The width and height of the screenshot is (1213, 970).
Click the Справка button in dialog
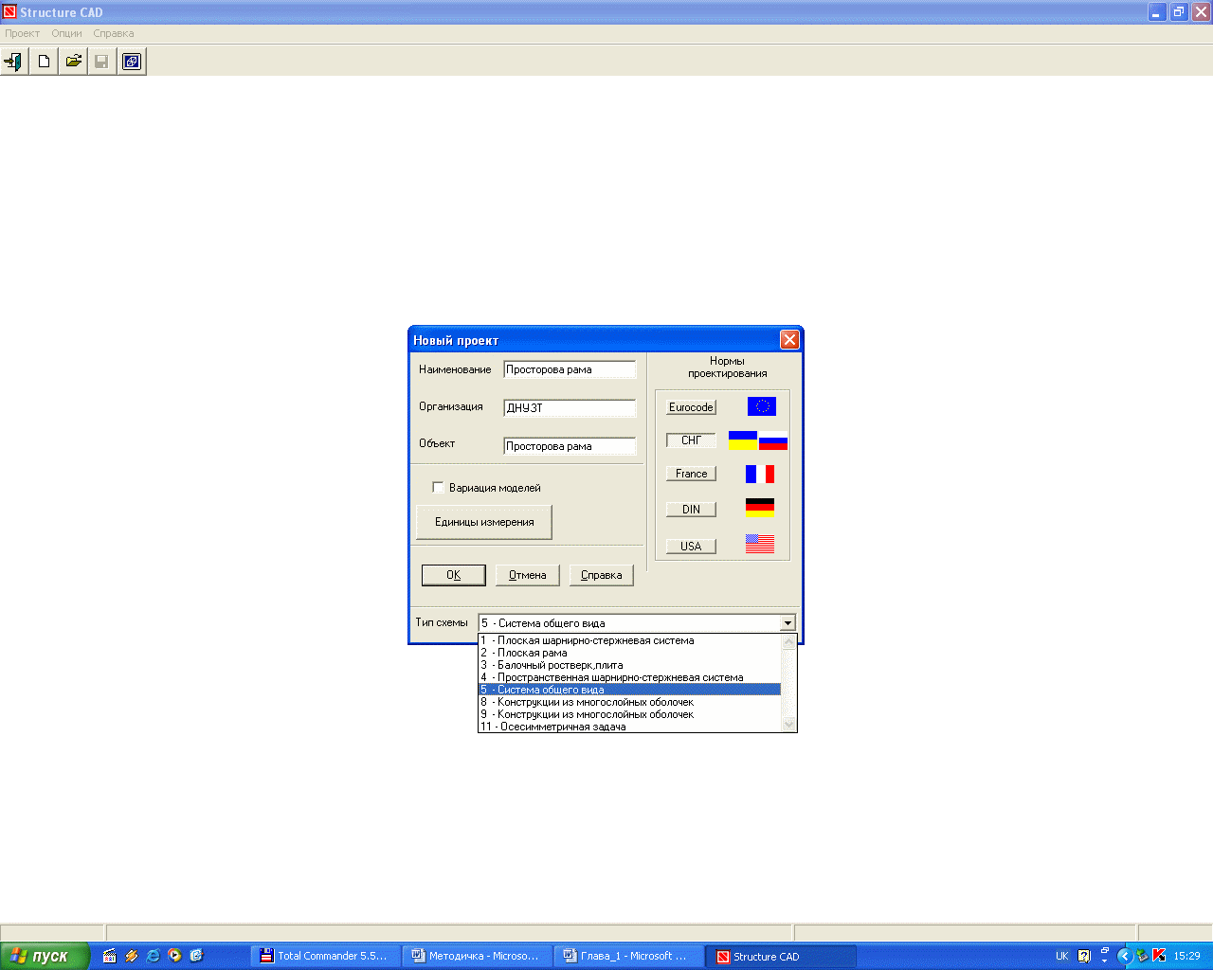coord(602,575)
